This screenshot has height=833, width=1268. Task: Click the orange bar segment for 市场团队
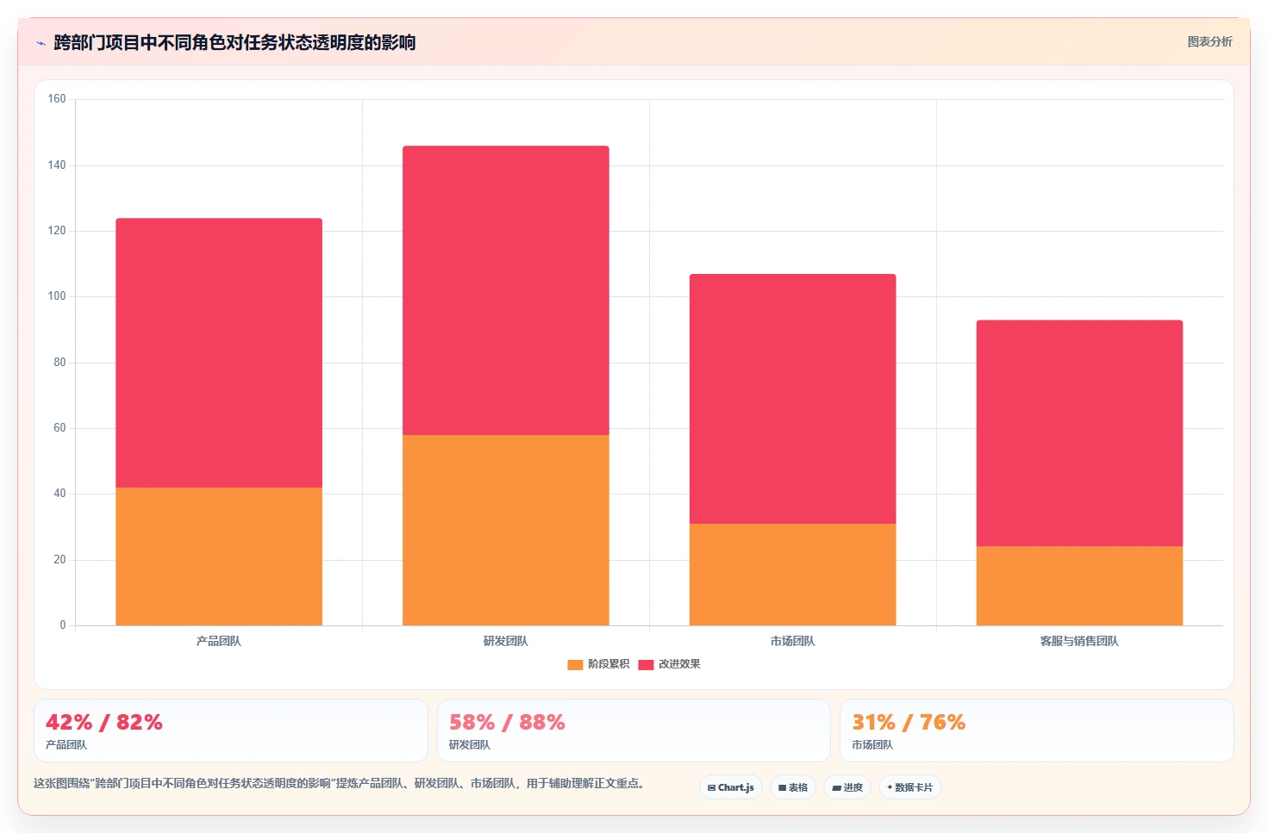pos(793,575)
